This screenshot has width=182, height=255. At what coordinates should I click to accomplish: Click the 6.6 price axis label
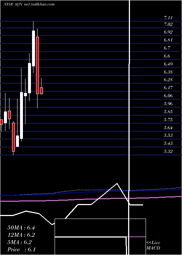[x=167, y=56]
